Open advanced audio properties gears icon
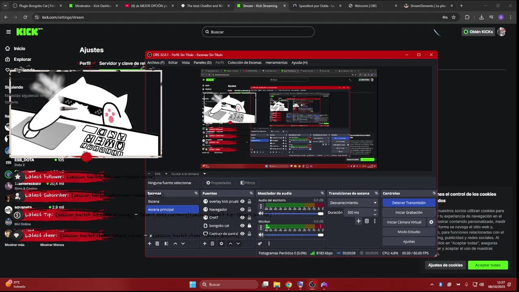519x292 pixels. point(260,243)
